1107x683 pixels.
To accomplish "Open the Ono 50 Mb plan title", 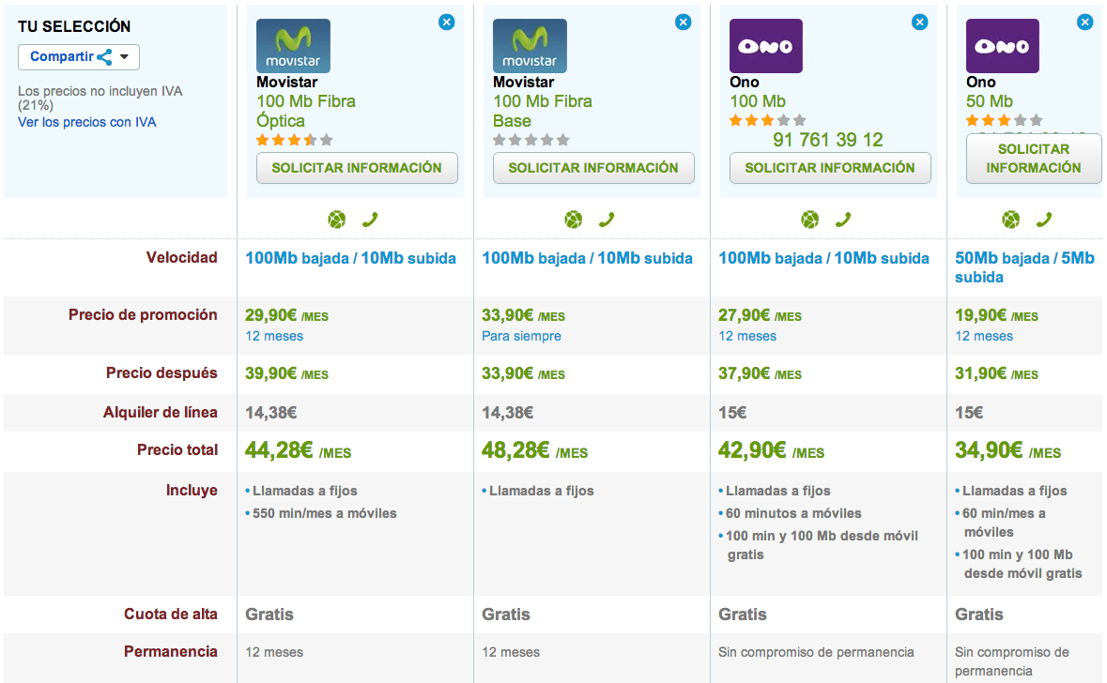I will coord(989,101).
